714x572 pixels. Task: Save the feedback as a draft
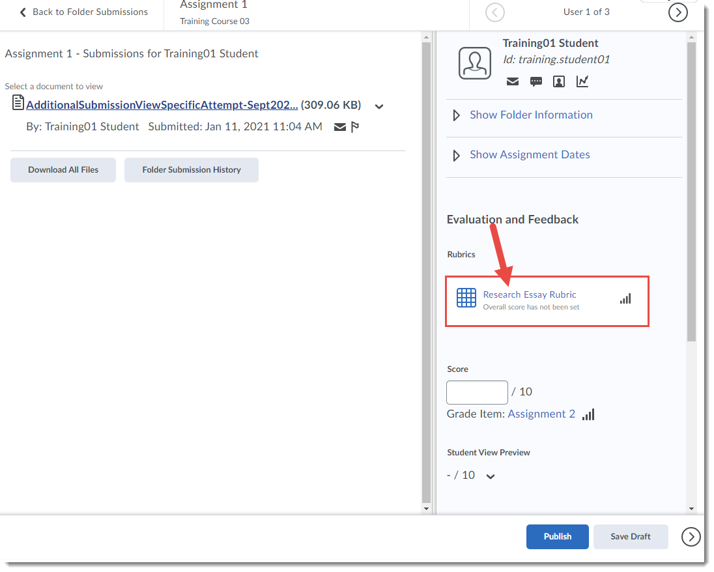[x=630, y=536]
